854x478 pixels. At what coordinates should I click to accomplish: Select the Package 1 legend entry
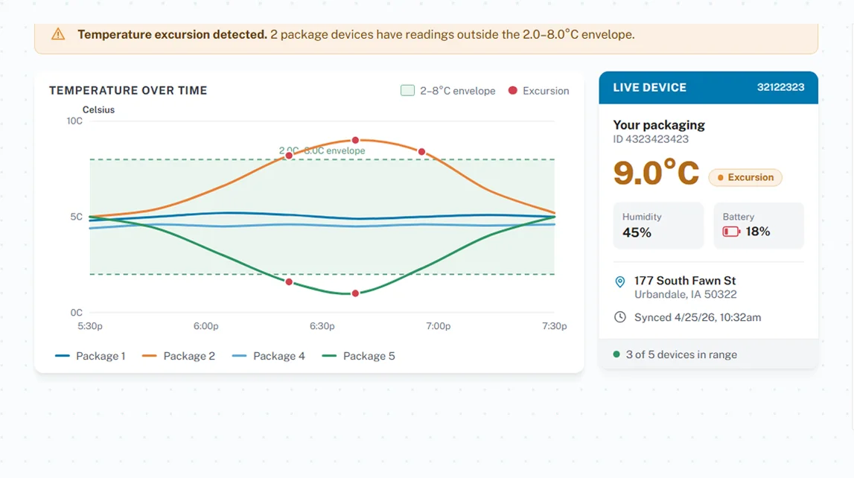coord(90,356)
